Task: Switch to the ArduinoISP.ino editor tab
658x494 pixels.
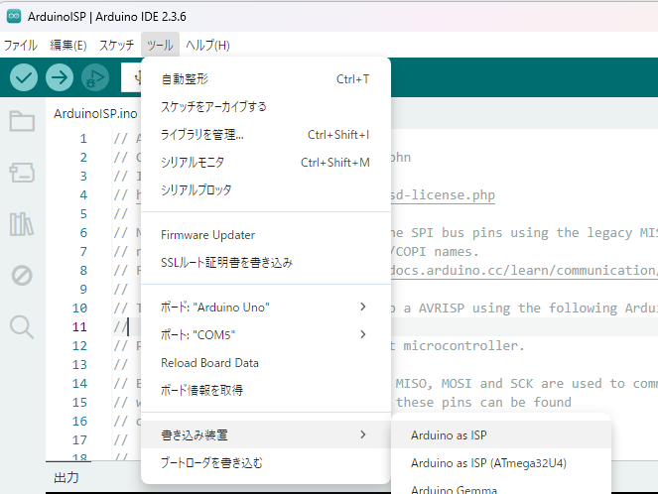Action: point(95,114)
